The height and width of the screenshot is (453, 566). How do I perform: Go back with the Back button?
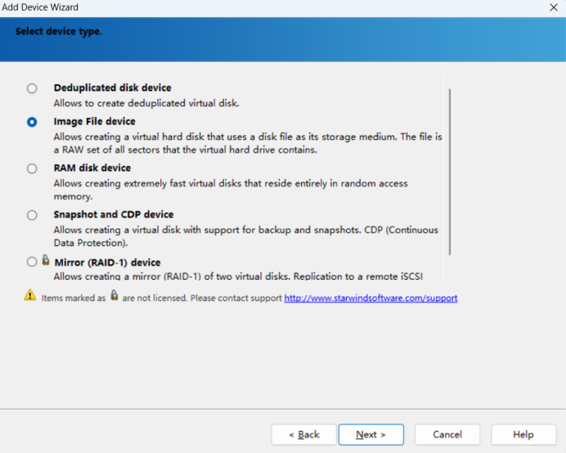[x=304, y=434]
